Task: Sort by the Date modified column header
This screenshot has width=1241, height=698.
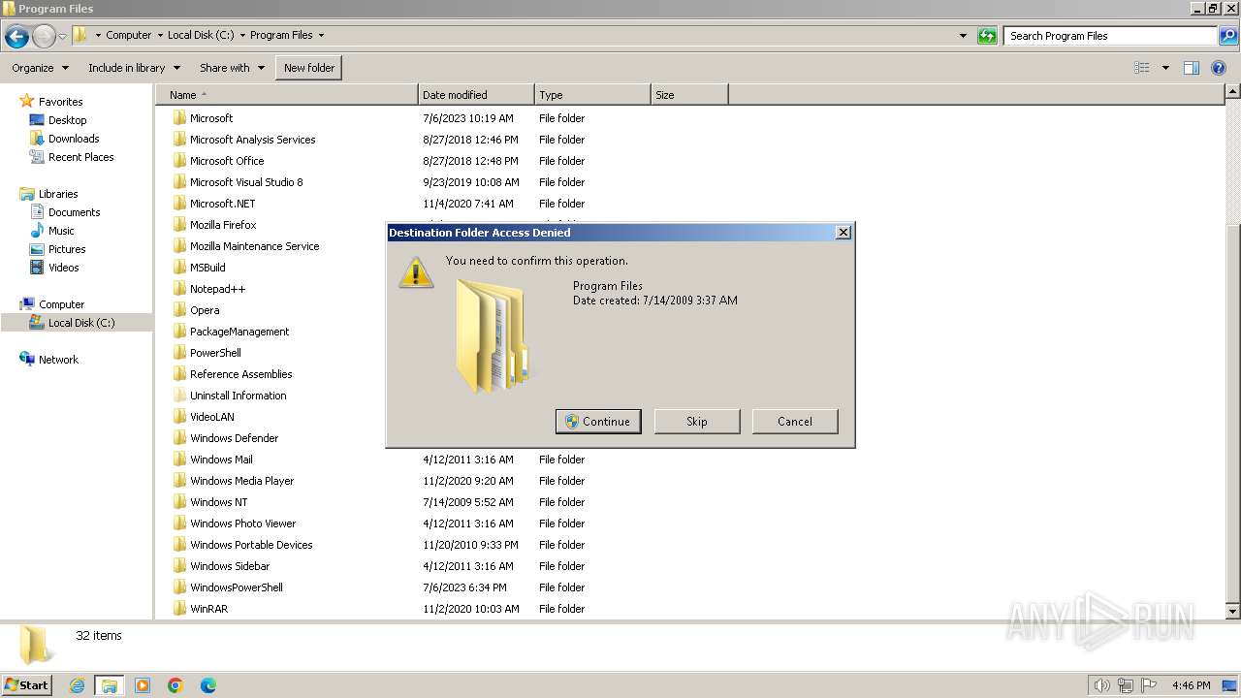Action: coord(476,95)
